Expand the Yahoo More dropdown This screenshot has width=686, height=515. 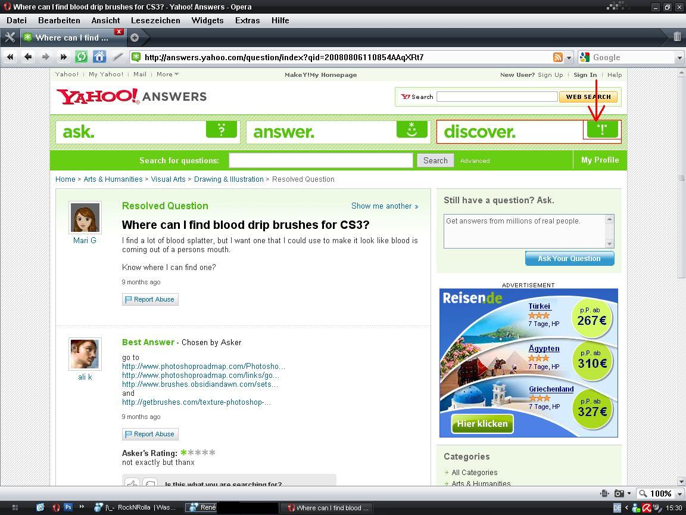167,75
